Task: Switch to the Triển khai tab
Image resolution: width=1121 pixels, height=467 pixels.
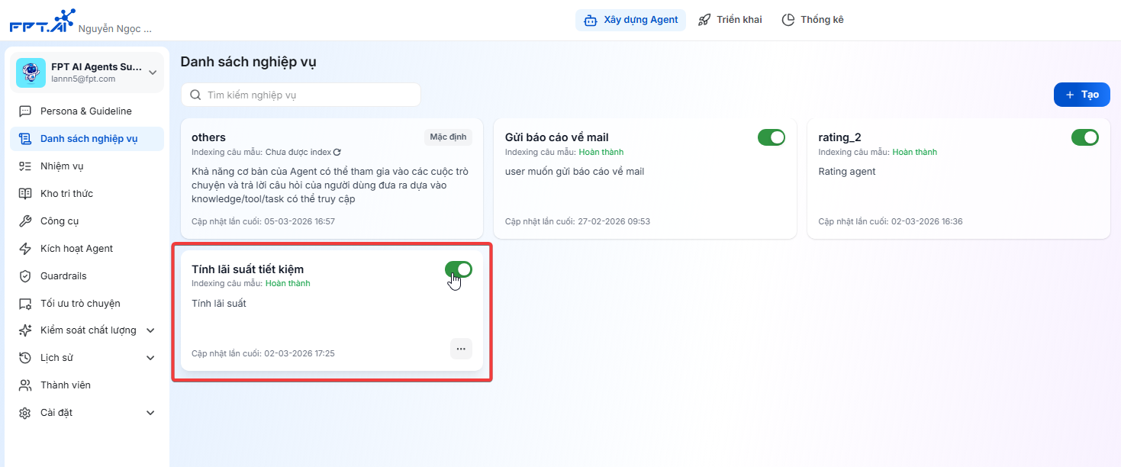Action: click(x=730, y=20)
